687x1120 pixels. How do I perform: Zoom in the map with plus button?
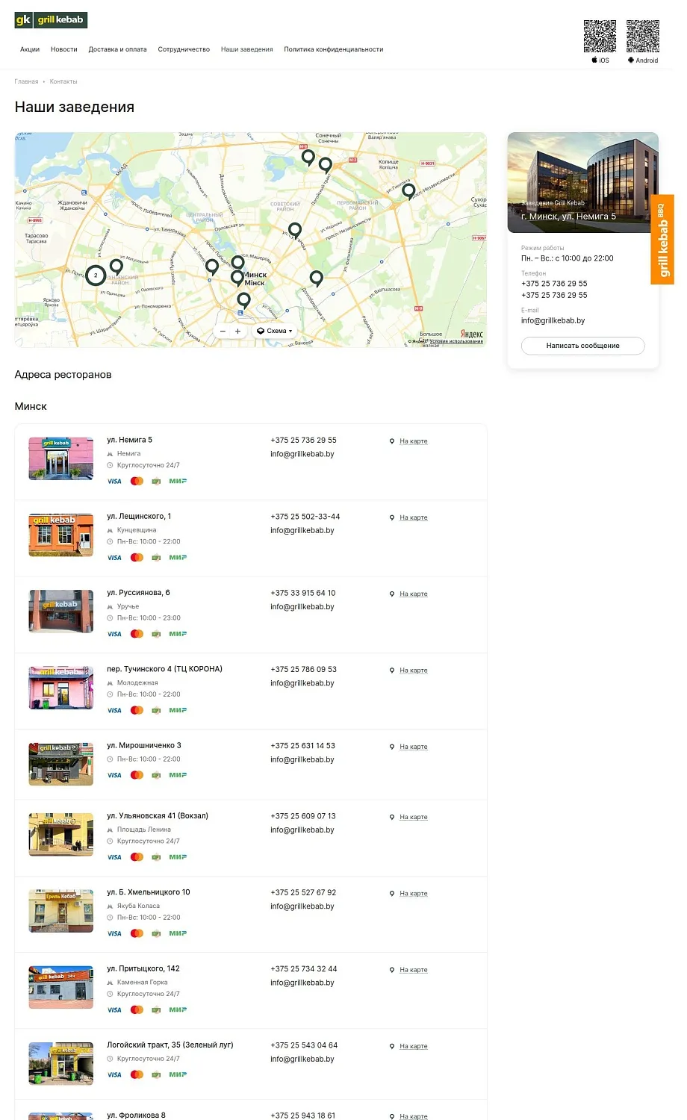pos(238,331)
